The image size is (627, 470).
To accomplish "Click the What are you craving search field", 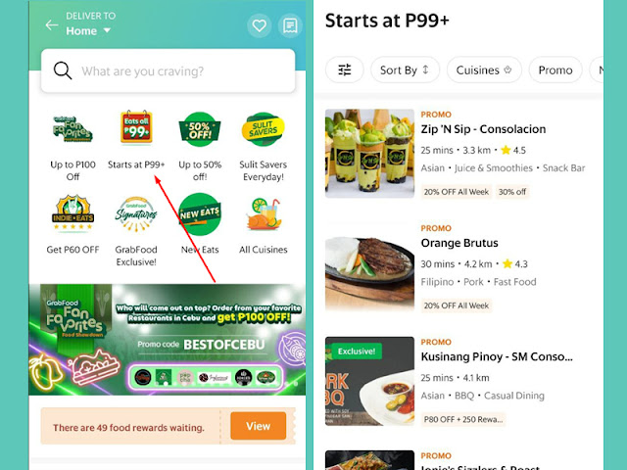I will (x=168, y=70).
